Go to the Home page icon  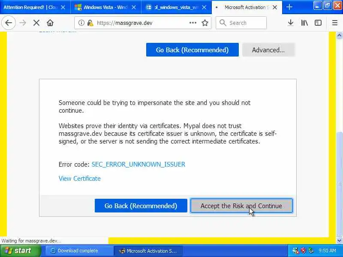50,23
